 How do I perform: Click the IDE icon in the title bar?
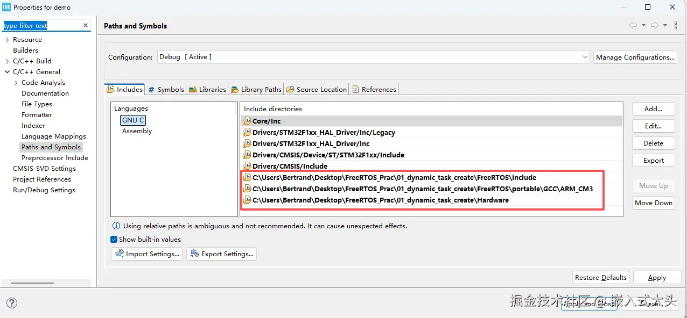pyautogui.click(x=6, y=8)
